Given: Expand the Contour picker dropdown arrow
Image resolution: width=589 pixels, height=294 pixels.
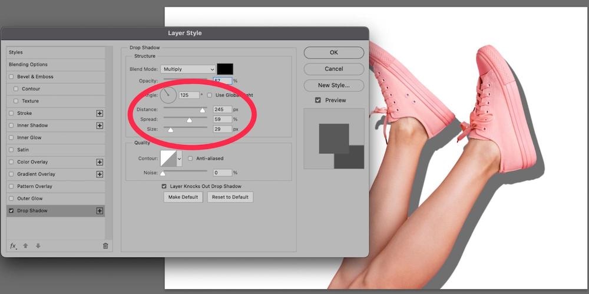Looking at the screenshot, I should 179,158.
